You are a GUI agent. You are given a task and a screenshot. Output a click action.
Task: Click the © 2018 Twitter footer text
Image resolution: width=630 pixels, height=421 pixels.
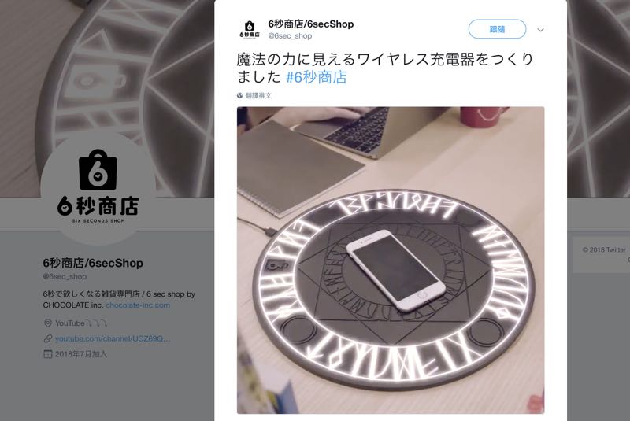point(604,249)
